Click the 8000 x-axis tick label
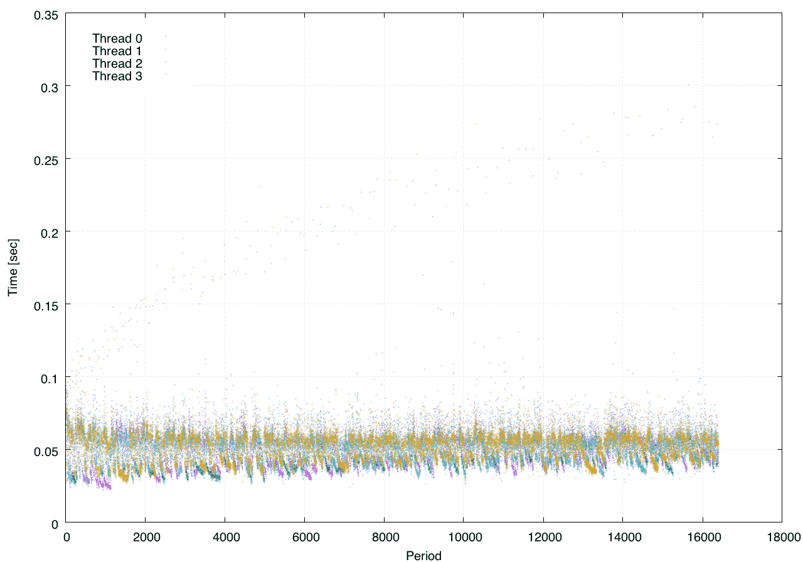803x562 pixels. pos(384,538)
